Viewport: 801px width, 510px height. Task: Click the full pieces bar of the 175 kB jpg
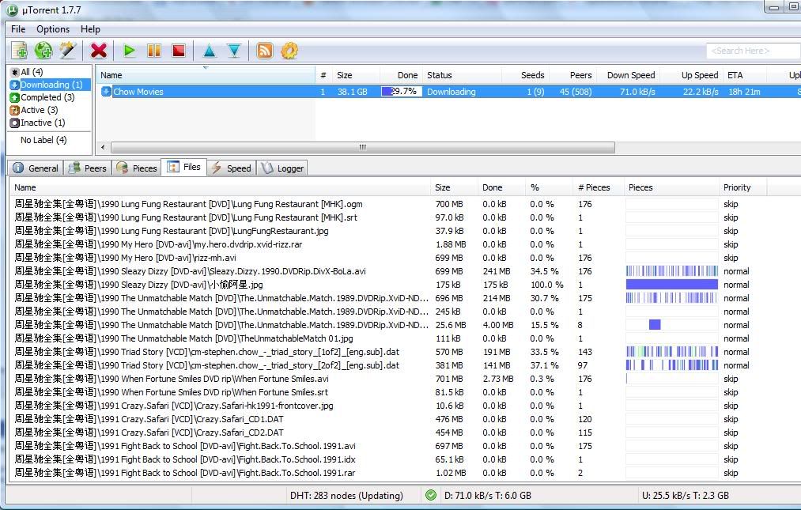[672, 285]
